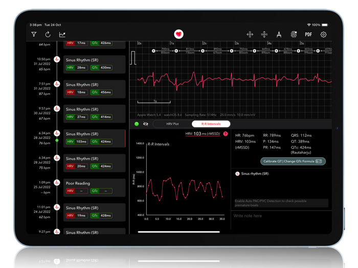Tap the QTc 414ms badge
358x268 pixels.
tap(101, 117)
